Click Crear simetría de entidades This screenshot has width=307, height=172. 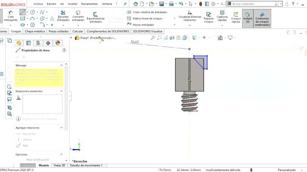147,12
